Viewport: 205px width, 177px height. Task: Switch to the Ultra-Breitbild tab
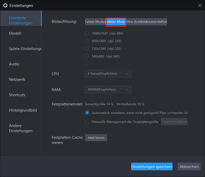tap(136, 22)
